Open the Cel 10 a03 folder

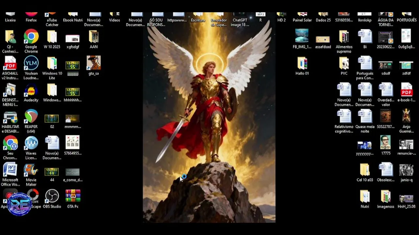coord(365,170)
